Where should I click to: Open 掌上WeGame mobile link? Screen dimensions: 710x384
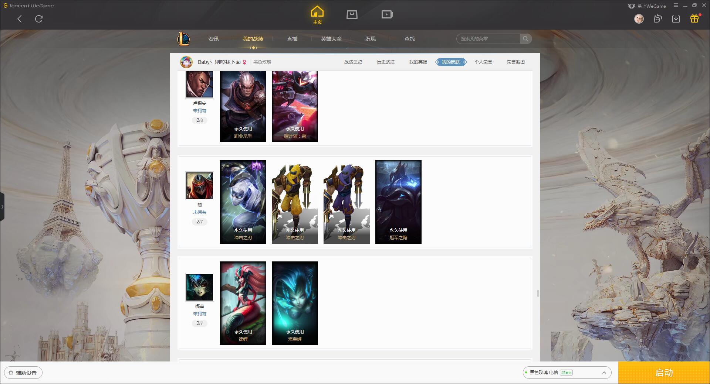pos(647,6)
